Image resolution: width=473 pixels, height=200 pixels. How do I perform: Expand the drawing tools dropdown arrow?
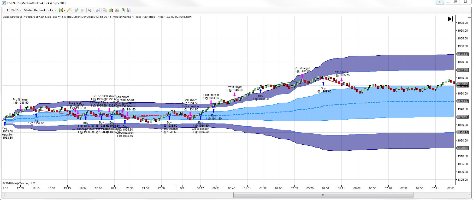72,10
